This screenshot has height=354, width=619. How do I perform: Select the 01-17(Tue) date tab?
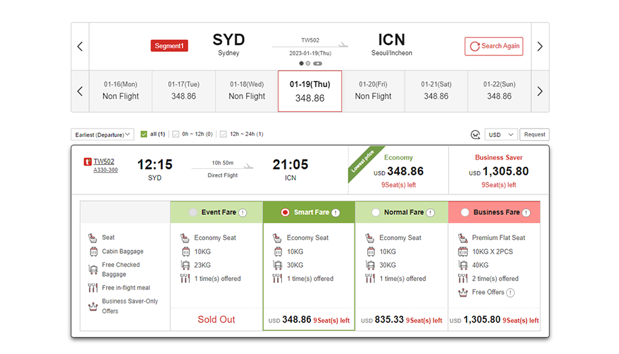point(183,91)
